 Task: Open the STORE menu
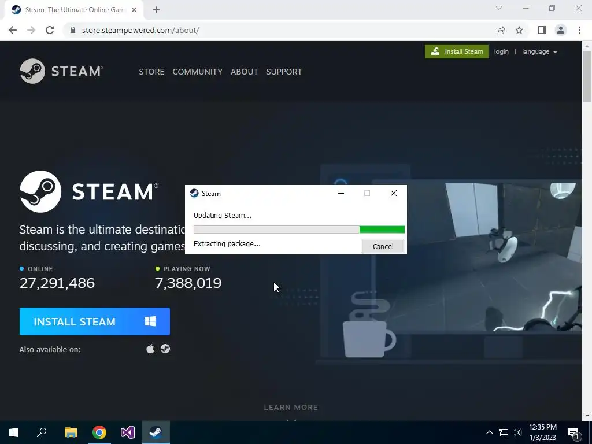151,72
